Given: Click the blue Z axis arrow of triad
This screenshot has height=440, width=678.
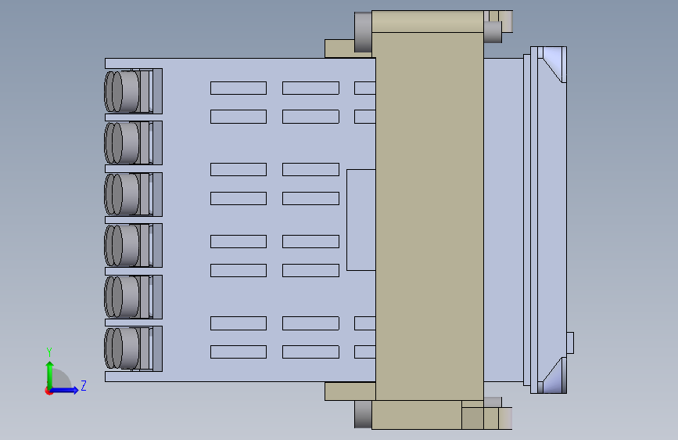Looking at the screenshot, I should coord(65,390).
